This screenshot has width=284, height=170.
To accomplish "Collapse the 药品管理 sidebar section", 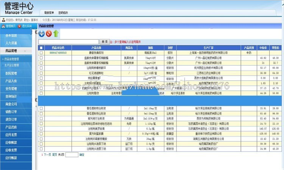I will click(x=16, y=51).
